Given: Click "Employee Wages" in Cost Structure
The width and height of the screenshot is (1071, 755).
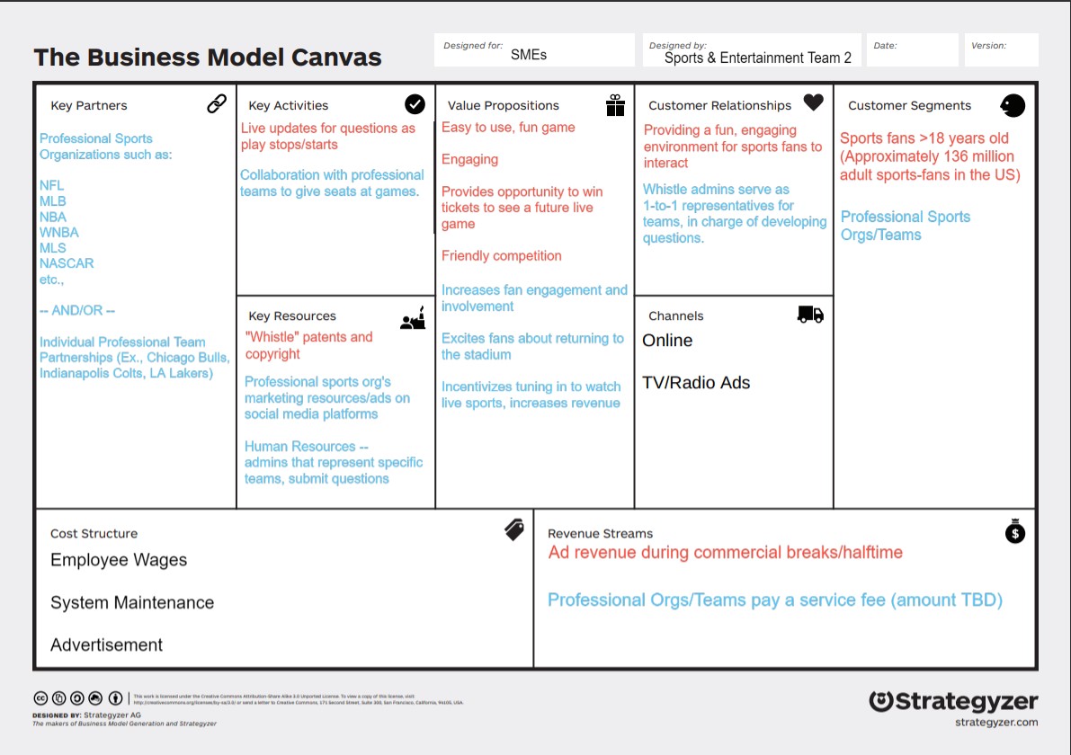Looking at the screenshot, I should (x=119, y=560).
